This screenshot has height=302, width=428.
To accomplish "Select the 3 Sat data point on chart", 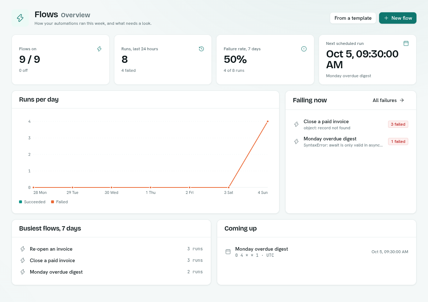I will [x=229, y=187].
